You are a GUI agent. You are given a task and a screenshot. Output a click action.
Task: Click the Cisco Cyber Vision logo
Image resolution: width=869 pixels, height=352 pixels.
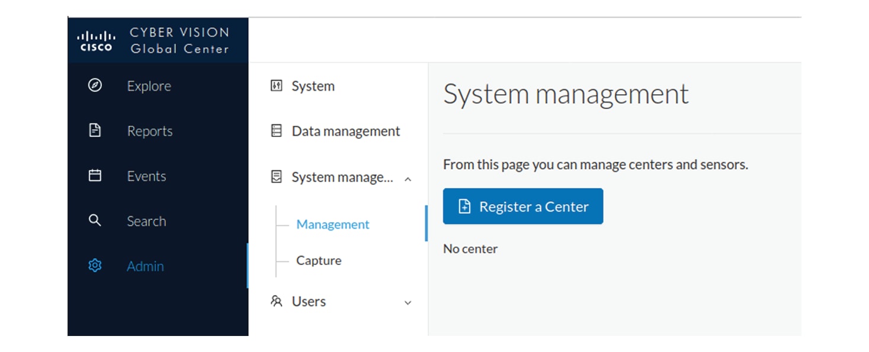(157, 39)
